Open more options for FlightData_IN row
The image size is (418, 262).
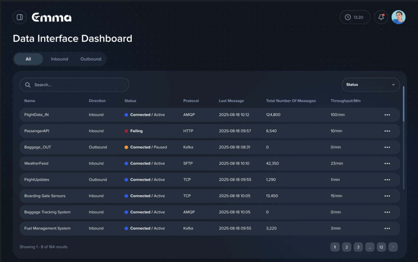(387, 115)
